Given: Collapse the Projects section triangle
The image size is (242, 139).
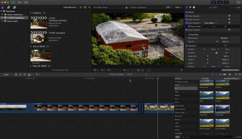Looking at the screenshot, I should [31, 13].
